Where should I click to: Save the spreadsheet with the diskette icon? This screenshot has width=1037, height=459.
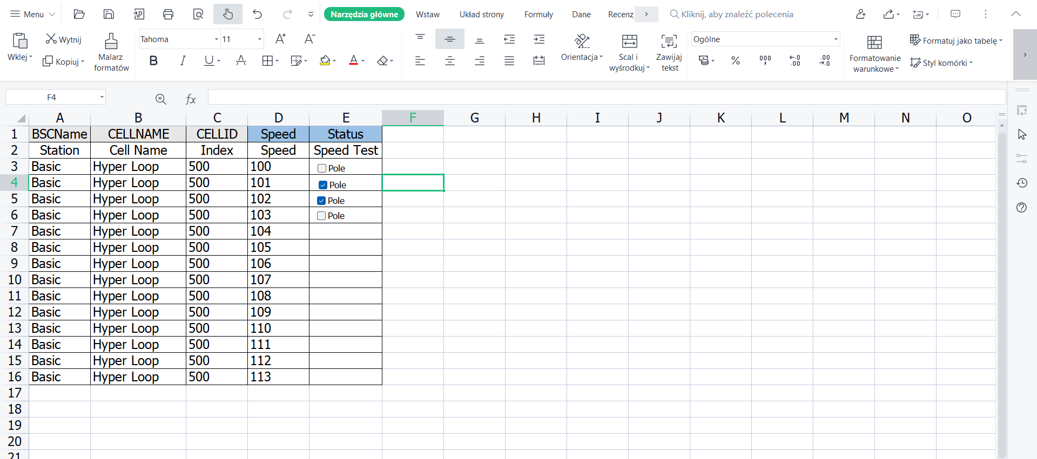(x=109, y=15)
